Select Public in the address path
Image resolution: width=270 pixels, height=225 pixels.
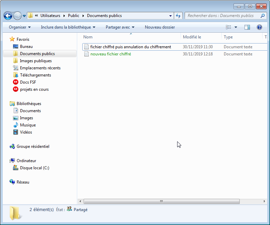[73, 16]
